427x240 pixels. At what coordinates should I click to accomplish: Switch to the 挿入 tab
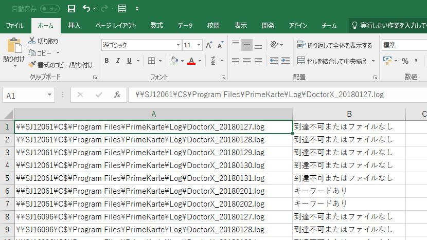[75, 26]
